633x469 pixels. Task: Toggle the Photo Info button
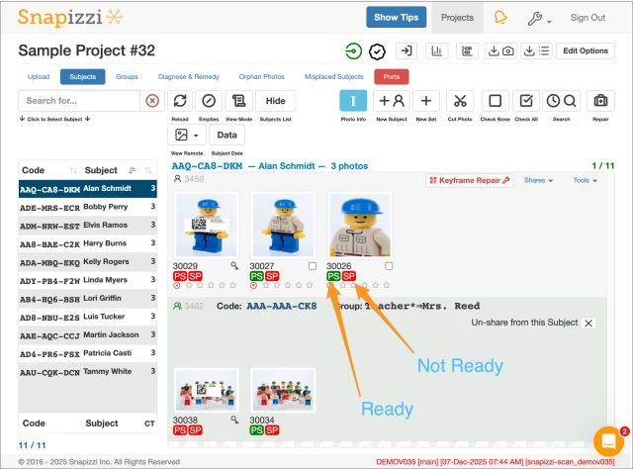coord(353,101)
